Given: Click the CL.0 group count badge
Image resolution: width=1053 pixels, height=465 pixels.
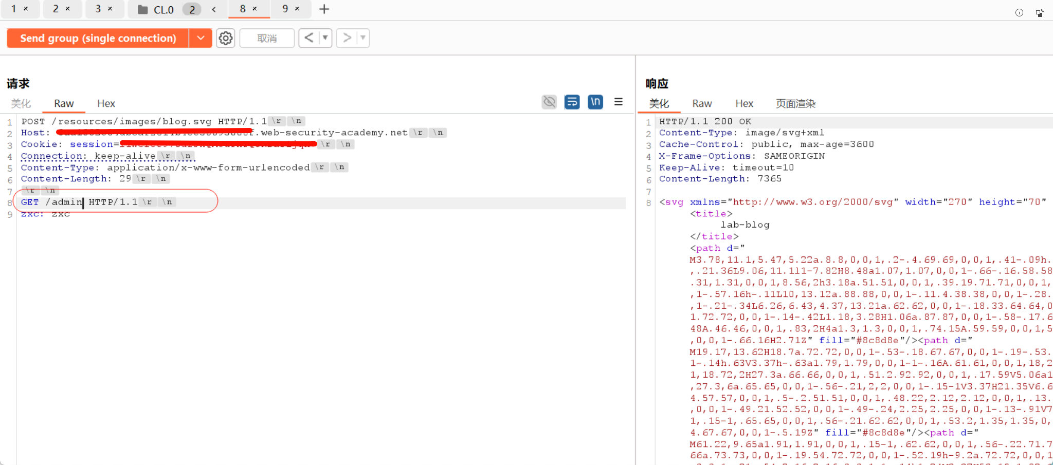Looking at the screenshot, I should pos(192,10).
